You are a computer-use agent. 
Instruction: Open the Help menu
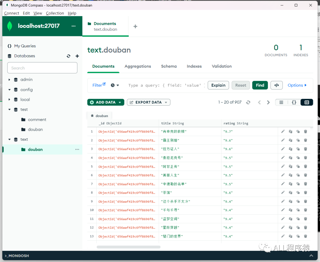(x=72, y=13)
